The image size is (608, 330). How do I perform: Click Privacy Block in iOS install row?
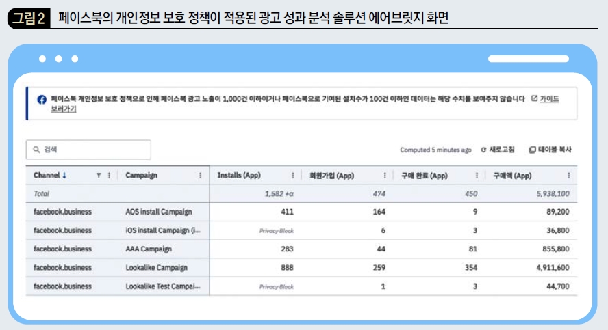click(x=277, y=231)
